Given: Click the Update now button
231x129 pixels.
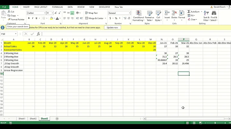Looking at the screenshot, I should (x=112, y=27).
